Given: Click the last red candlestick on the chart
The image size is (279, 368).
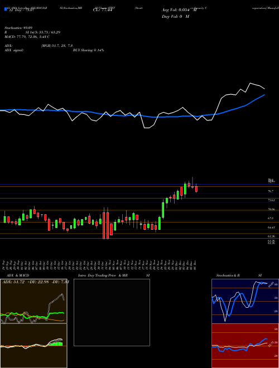Looking at the screenshot, I should point(196,189).
